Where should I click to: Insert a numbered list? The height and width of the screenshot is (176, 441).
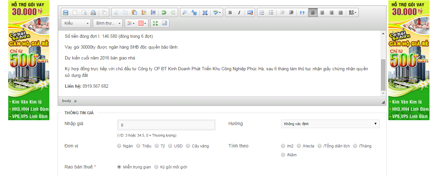(262, 13)
